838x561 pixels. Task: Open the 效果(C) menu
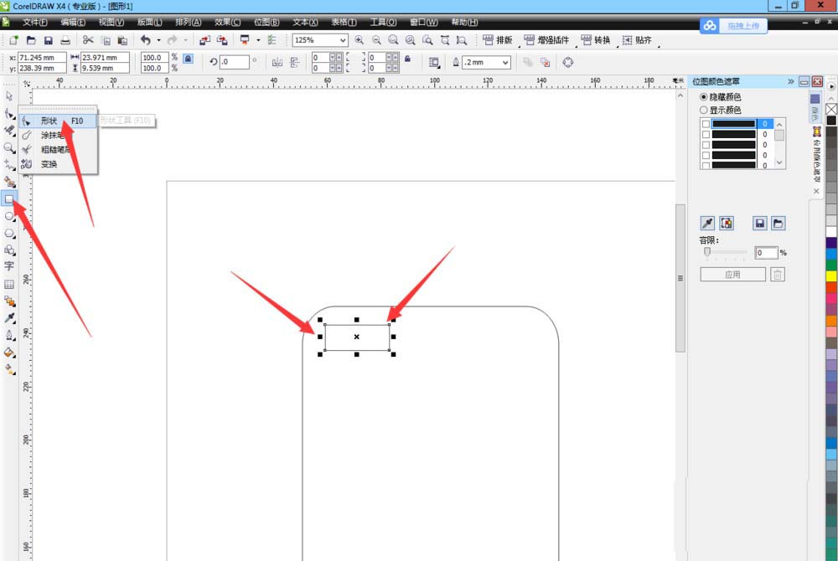point(228,22)
